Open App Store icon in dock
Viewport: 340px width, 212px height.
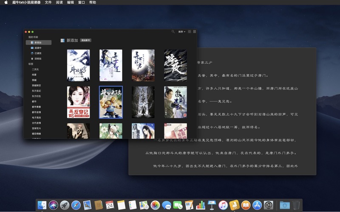click(x=257, y=205)
